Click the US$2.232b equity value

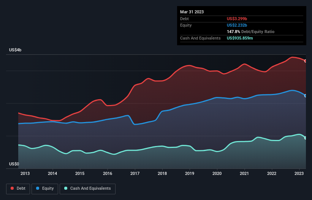click(x=237, y=25)
